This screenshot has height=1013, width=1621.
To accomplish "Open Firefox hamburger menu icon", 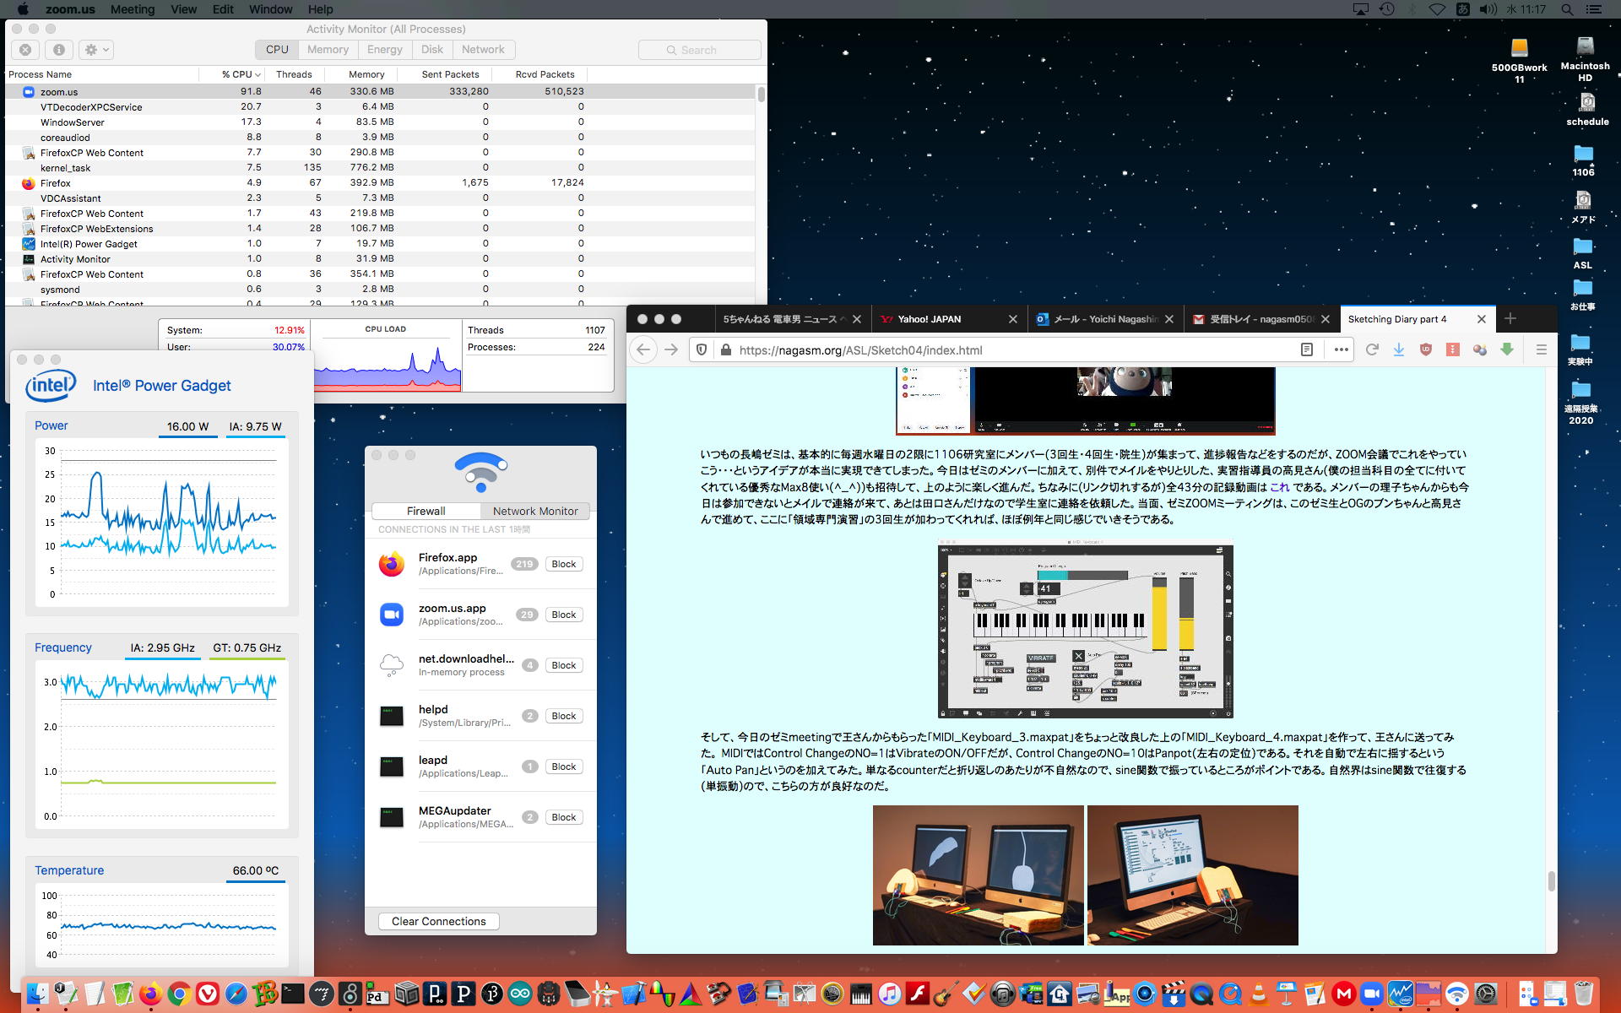I will pyautogui.click(x=1541, y=349).
